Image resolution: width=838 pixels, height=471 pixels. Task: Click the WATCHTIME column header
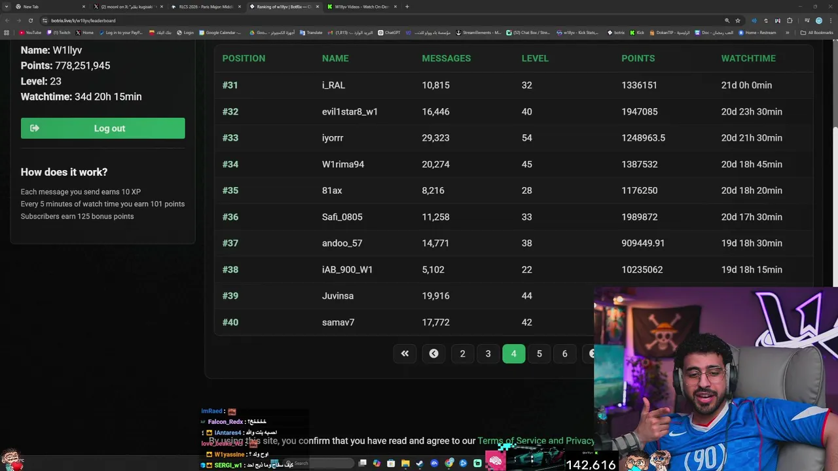coord(748,58)
